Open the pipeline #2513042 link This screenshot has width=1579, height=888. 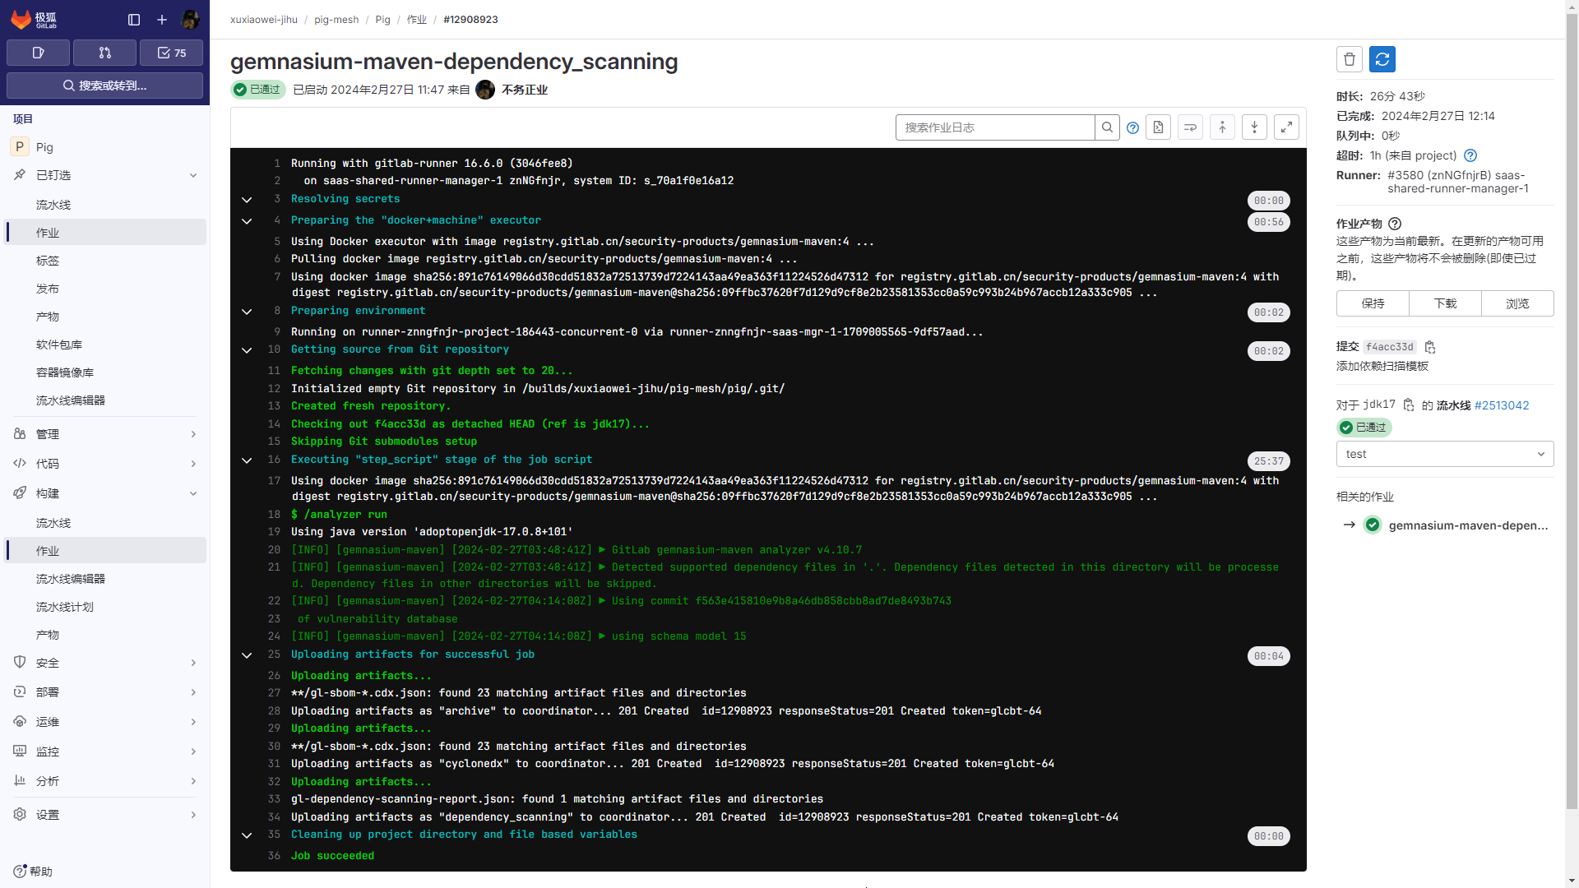tap(1502, 405)
